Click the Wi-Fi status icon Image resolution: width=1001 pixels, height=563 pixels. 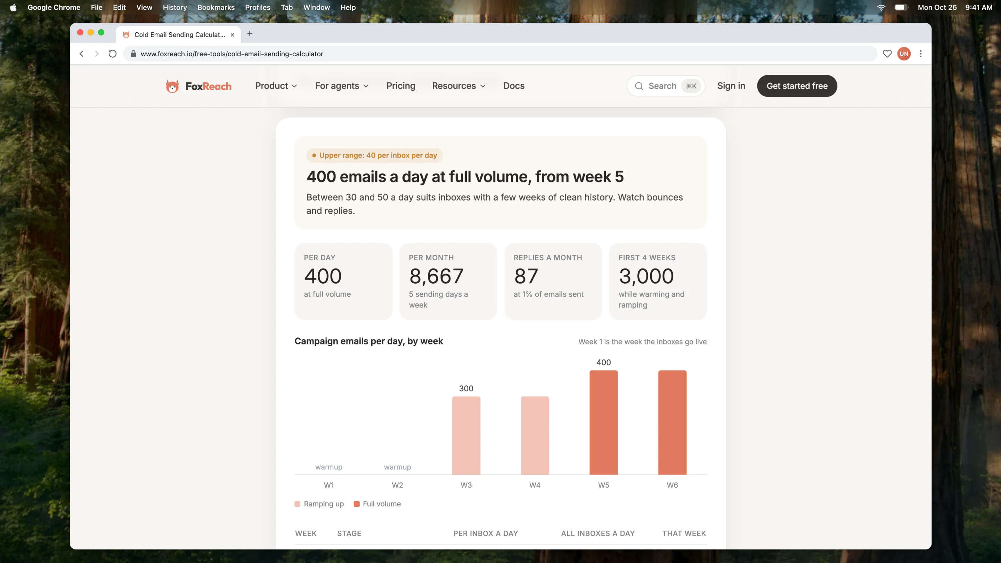click(881, 7)
